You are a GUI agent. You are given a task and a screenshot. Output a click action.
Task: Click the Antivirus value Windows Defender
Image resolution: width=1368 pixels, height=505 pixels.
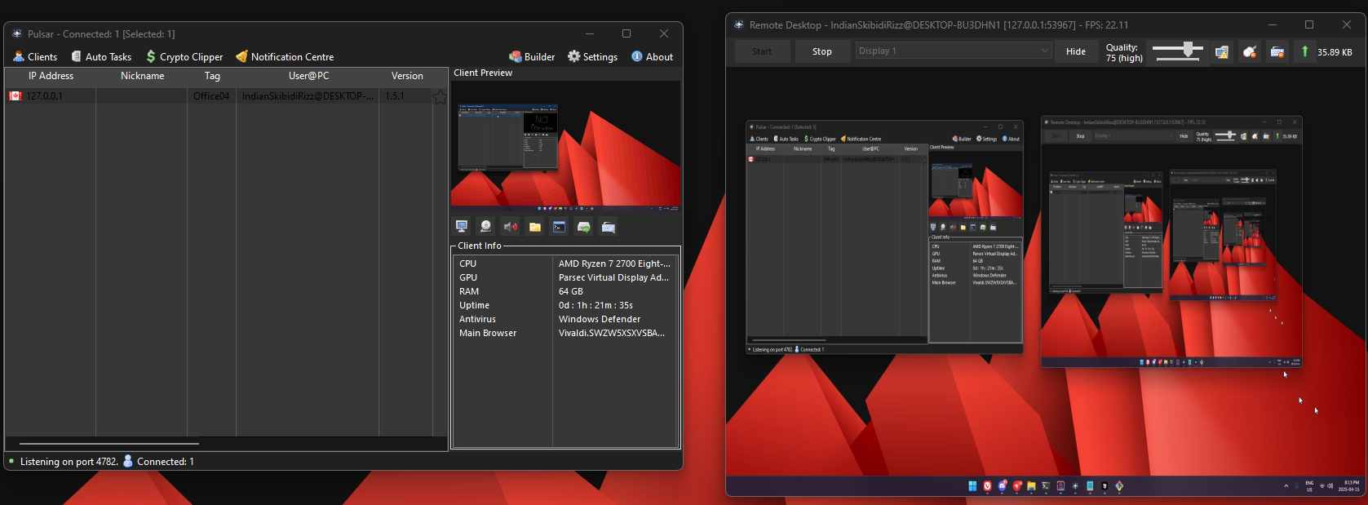[600, 319]
